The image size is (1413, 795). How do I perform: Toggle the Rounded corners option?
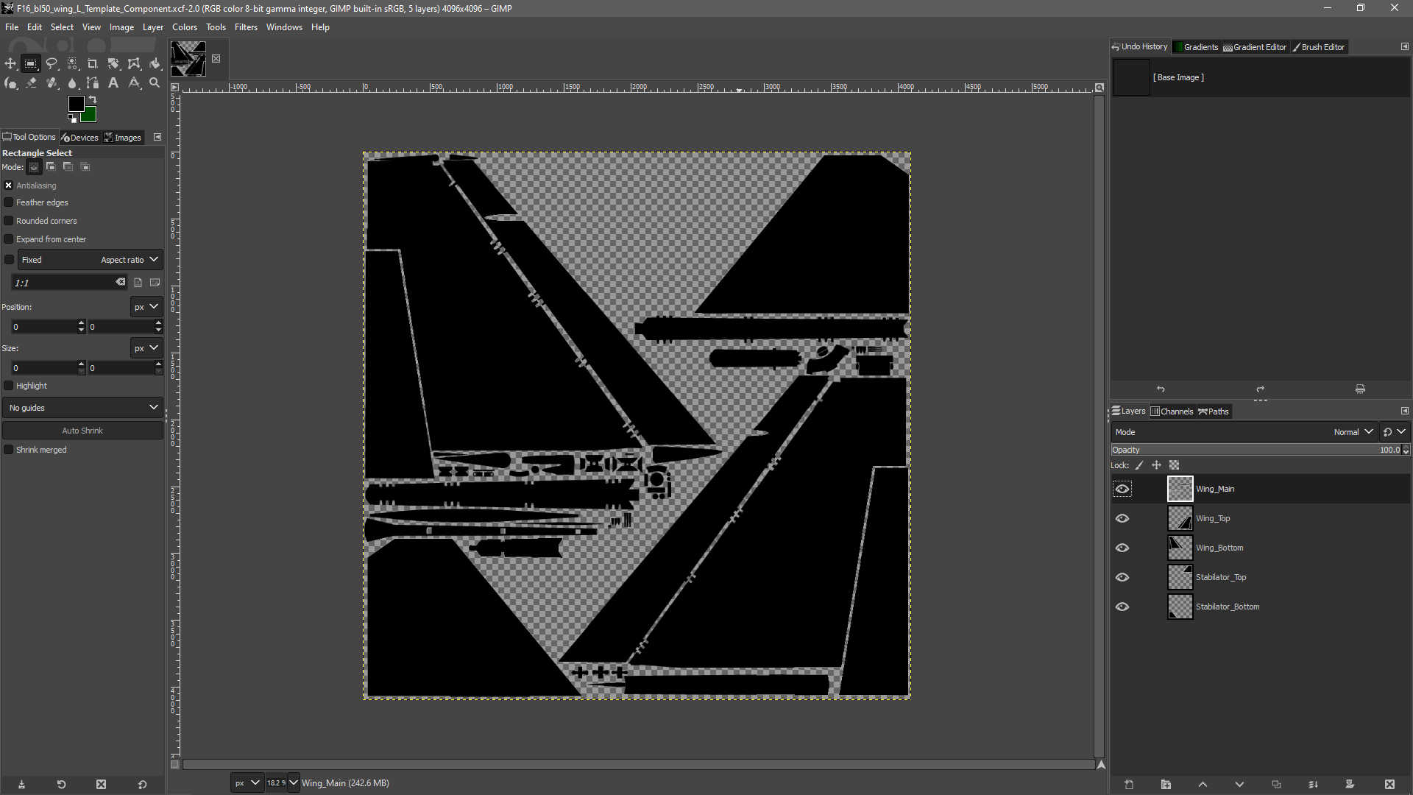coord(9,221)
